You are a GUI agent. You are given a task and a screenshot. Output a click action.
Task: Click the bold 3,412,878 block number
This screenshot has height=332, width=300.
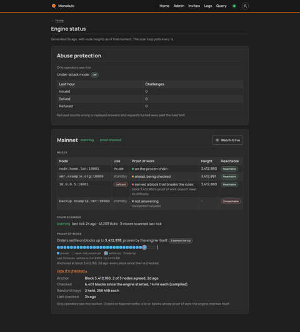(113, 240)
